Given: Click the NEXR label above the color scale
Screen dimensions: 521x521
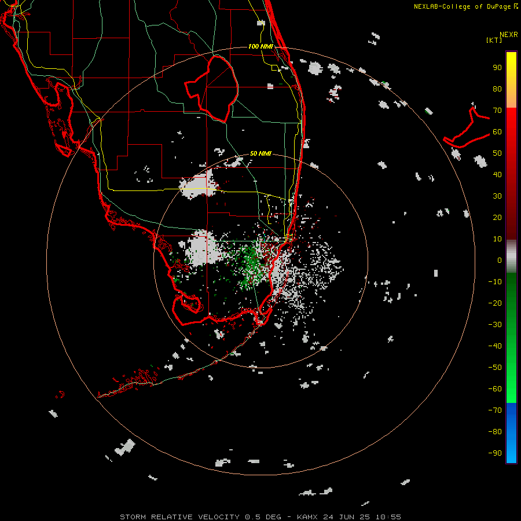Looking at the screenshot, I should [509, 35].
